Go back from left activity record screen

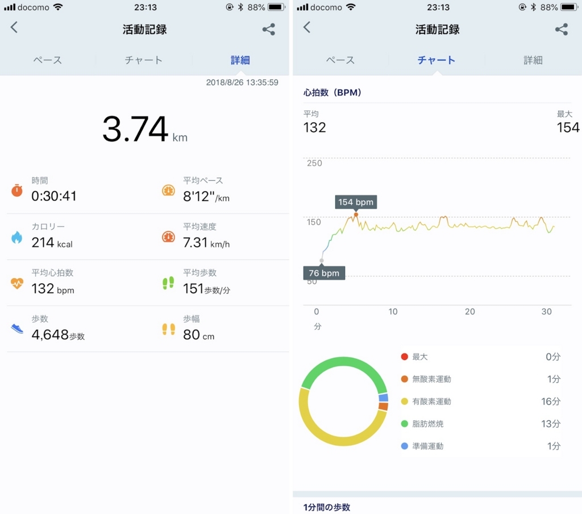pos(14,27)
